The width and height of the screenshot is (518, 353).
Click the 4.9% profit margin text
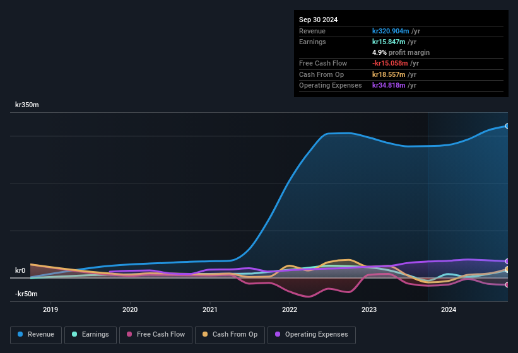pos(401,52)
